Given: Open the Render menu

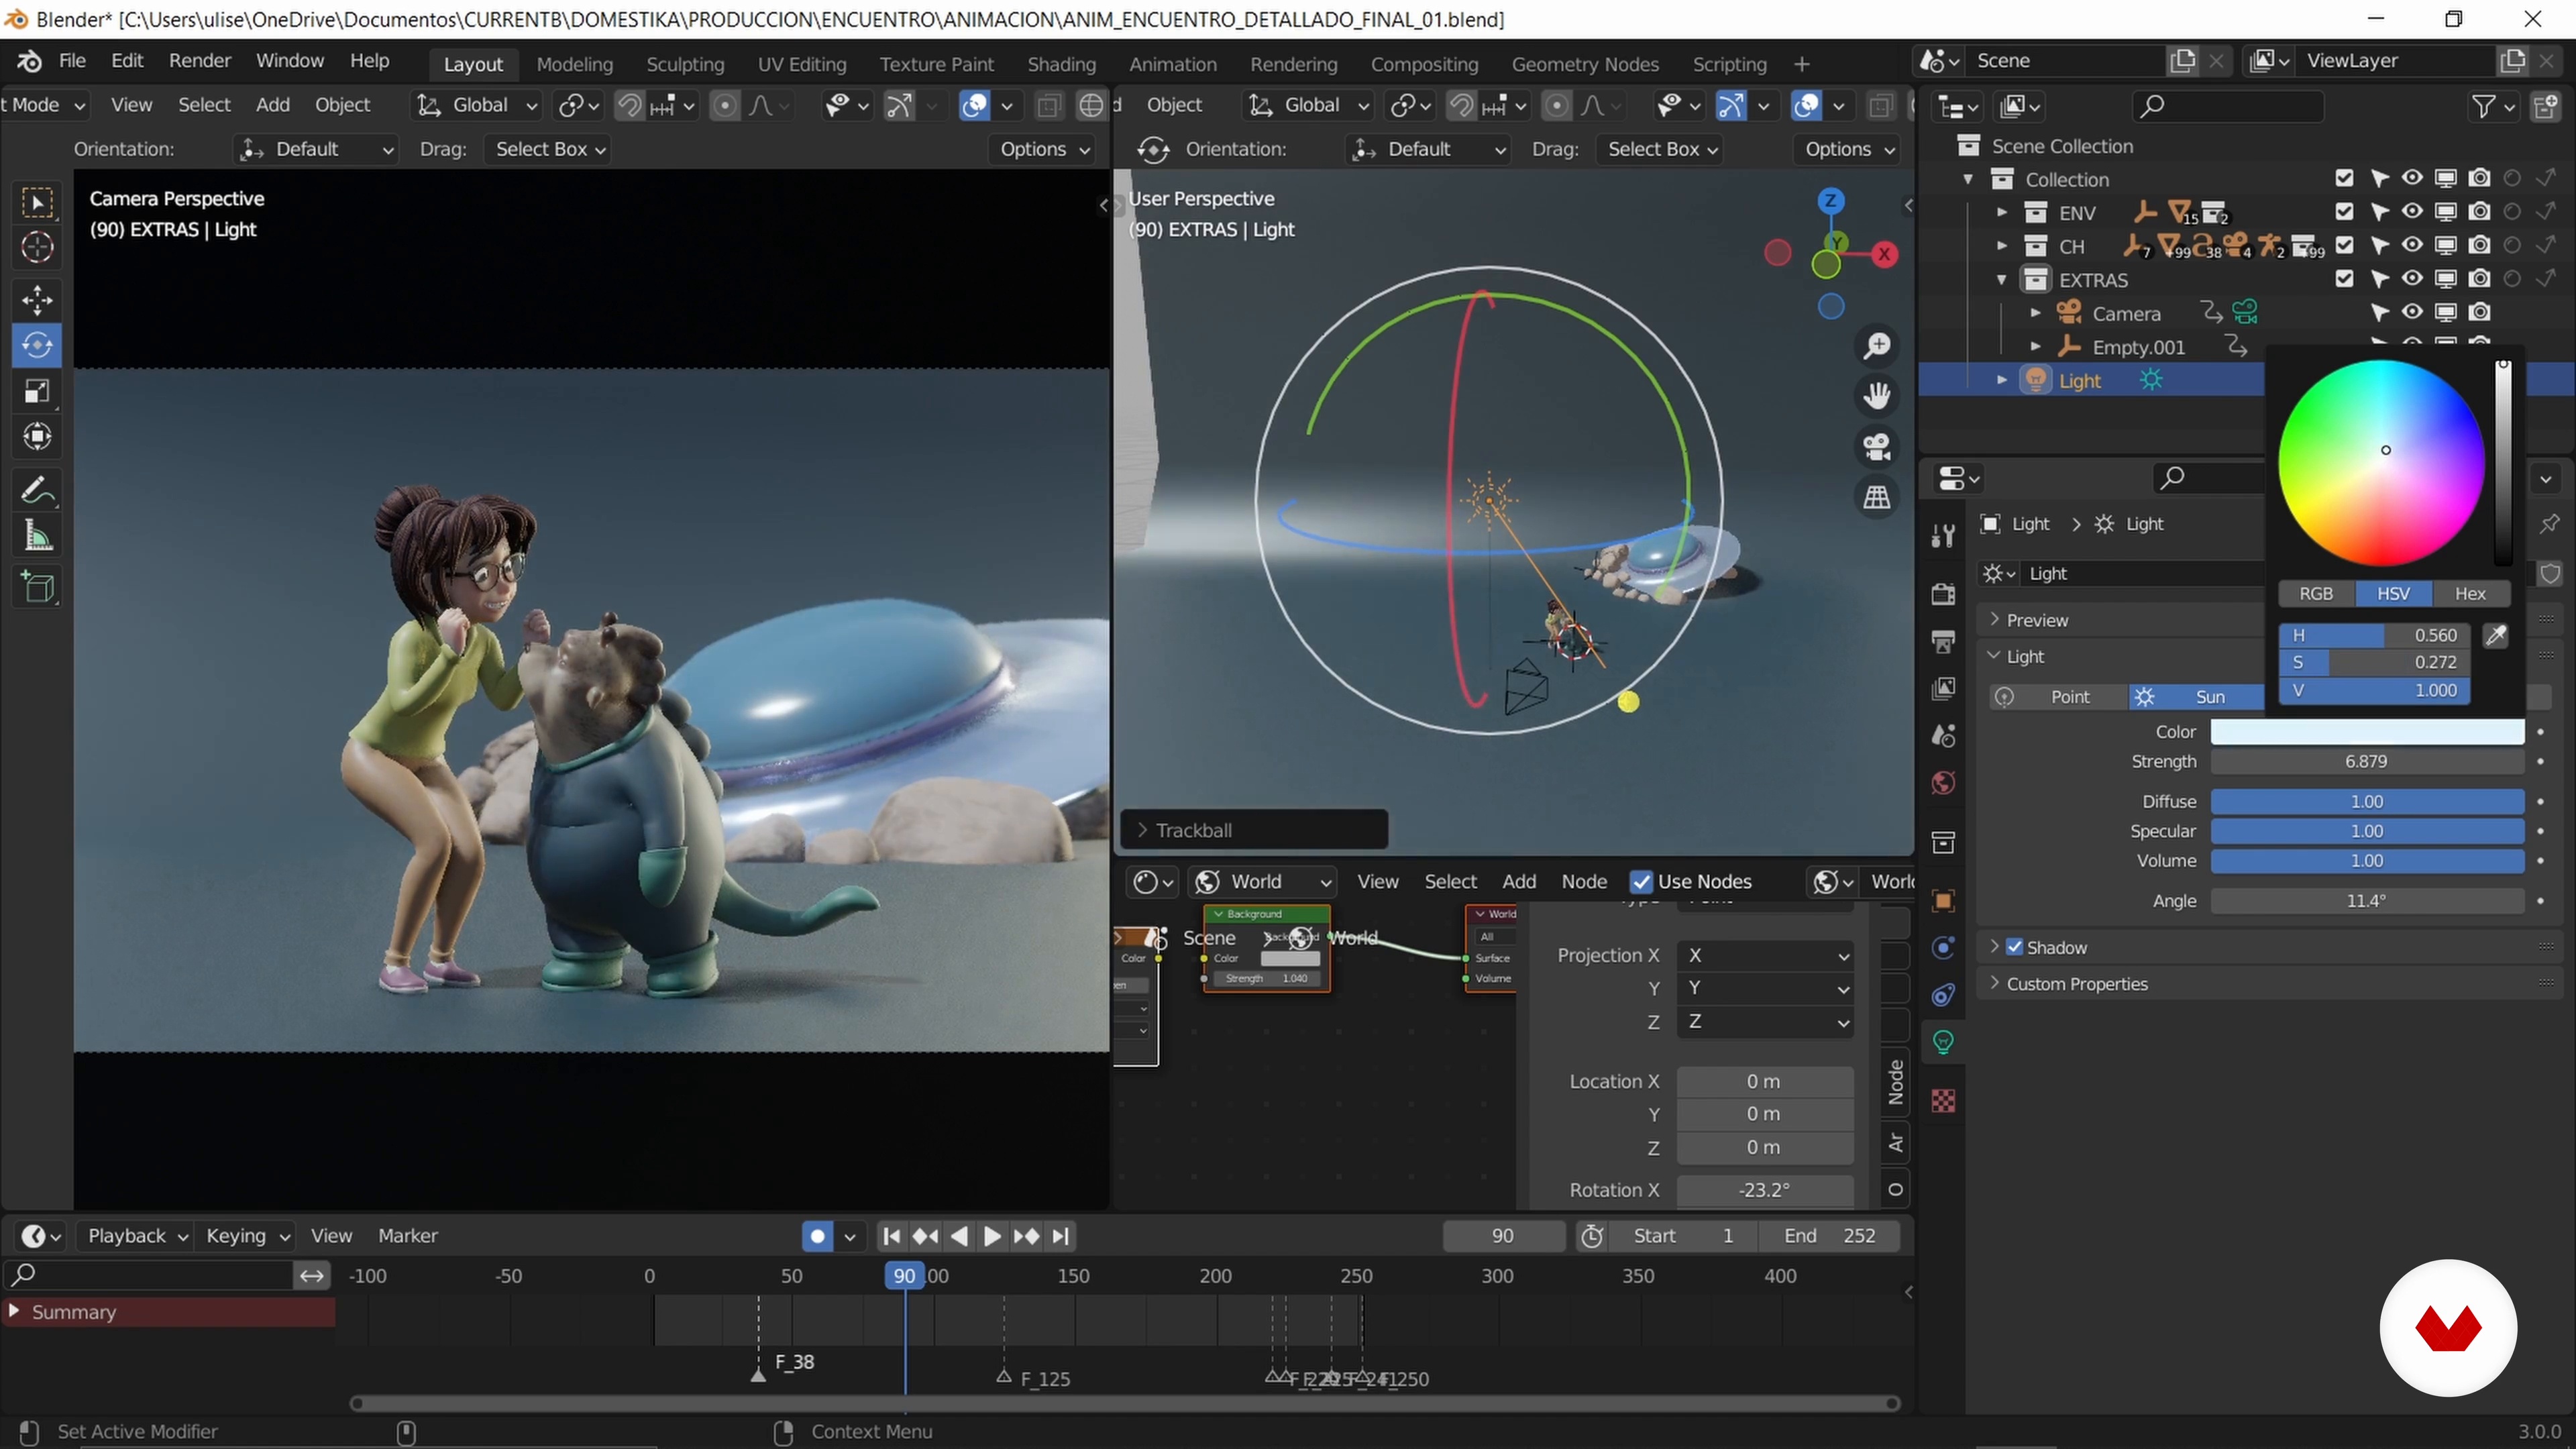Looking at the screenshot, I should [x=199, y=61].
